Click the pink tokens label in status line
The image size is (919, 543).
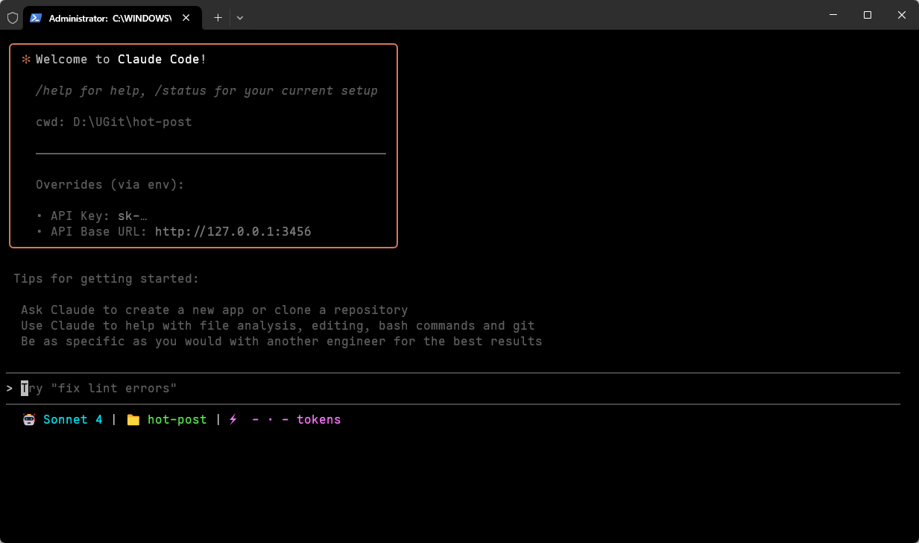pyautogui.click(x=318, y=420)
